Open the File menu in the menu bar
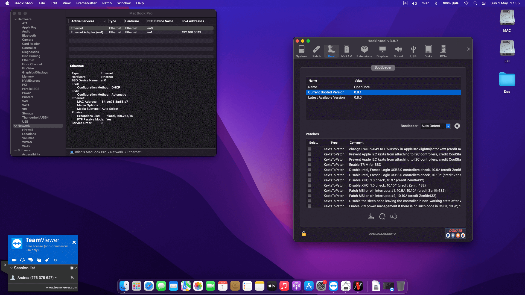 tap(42, 3)
